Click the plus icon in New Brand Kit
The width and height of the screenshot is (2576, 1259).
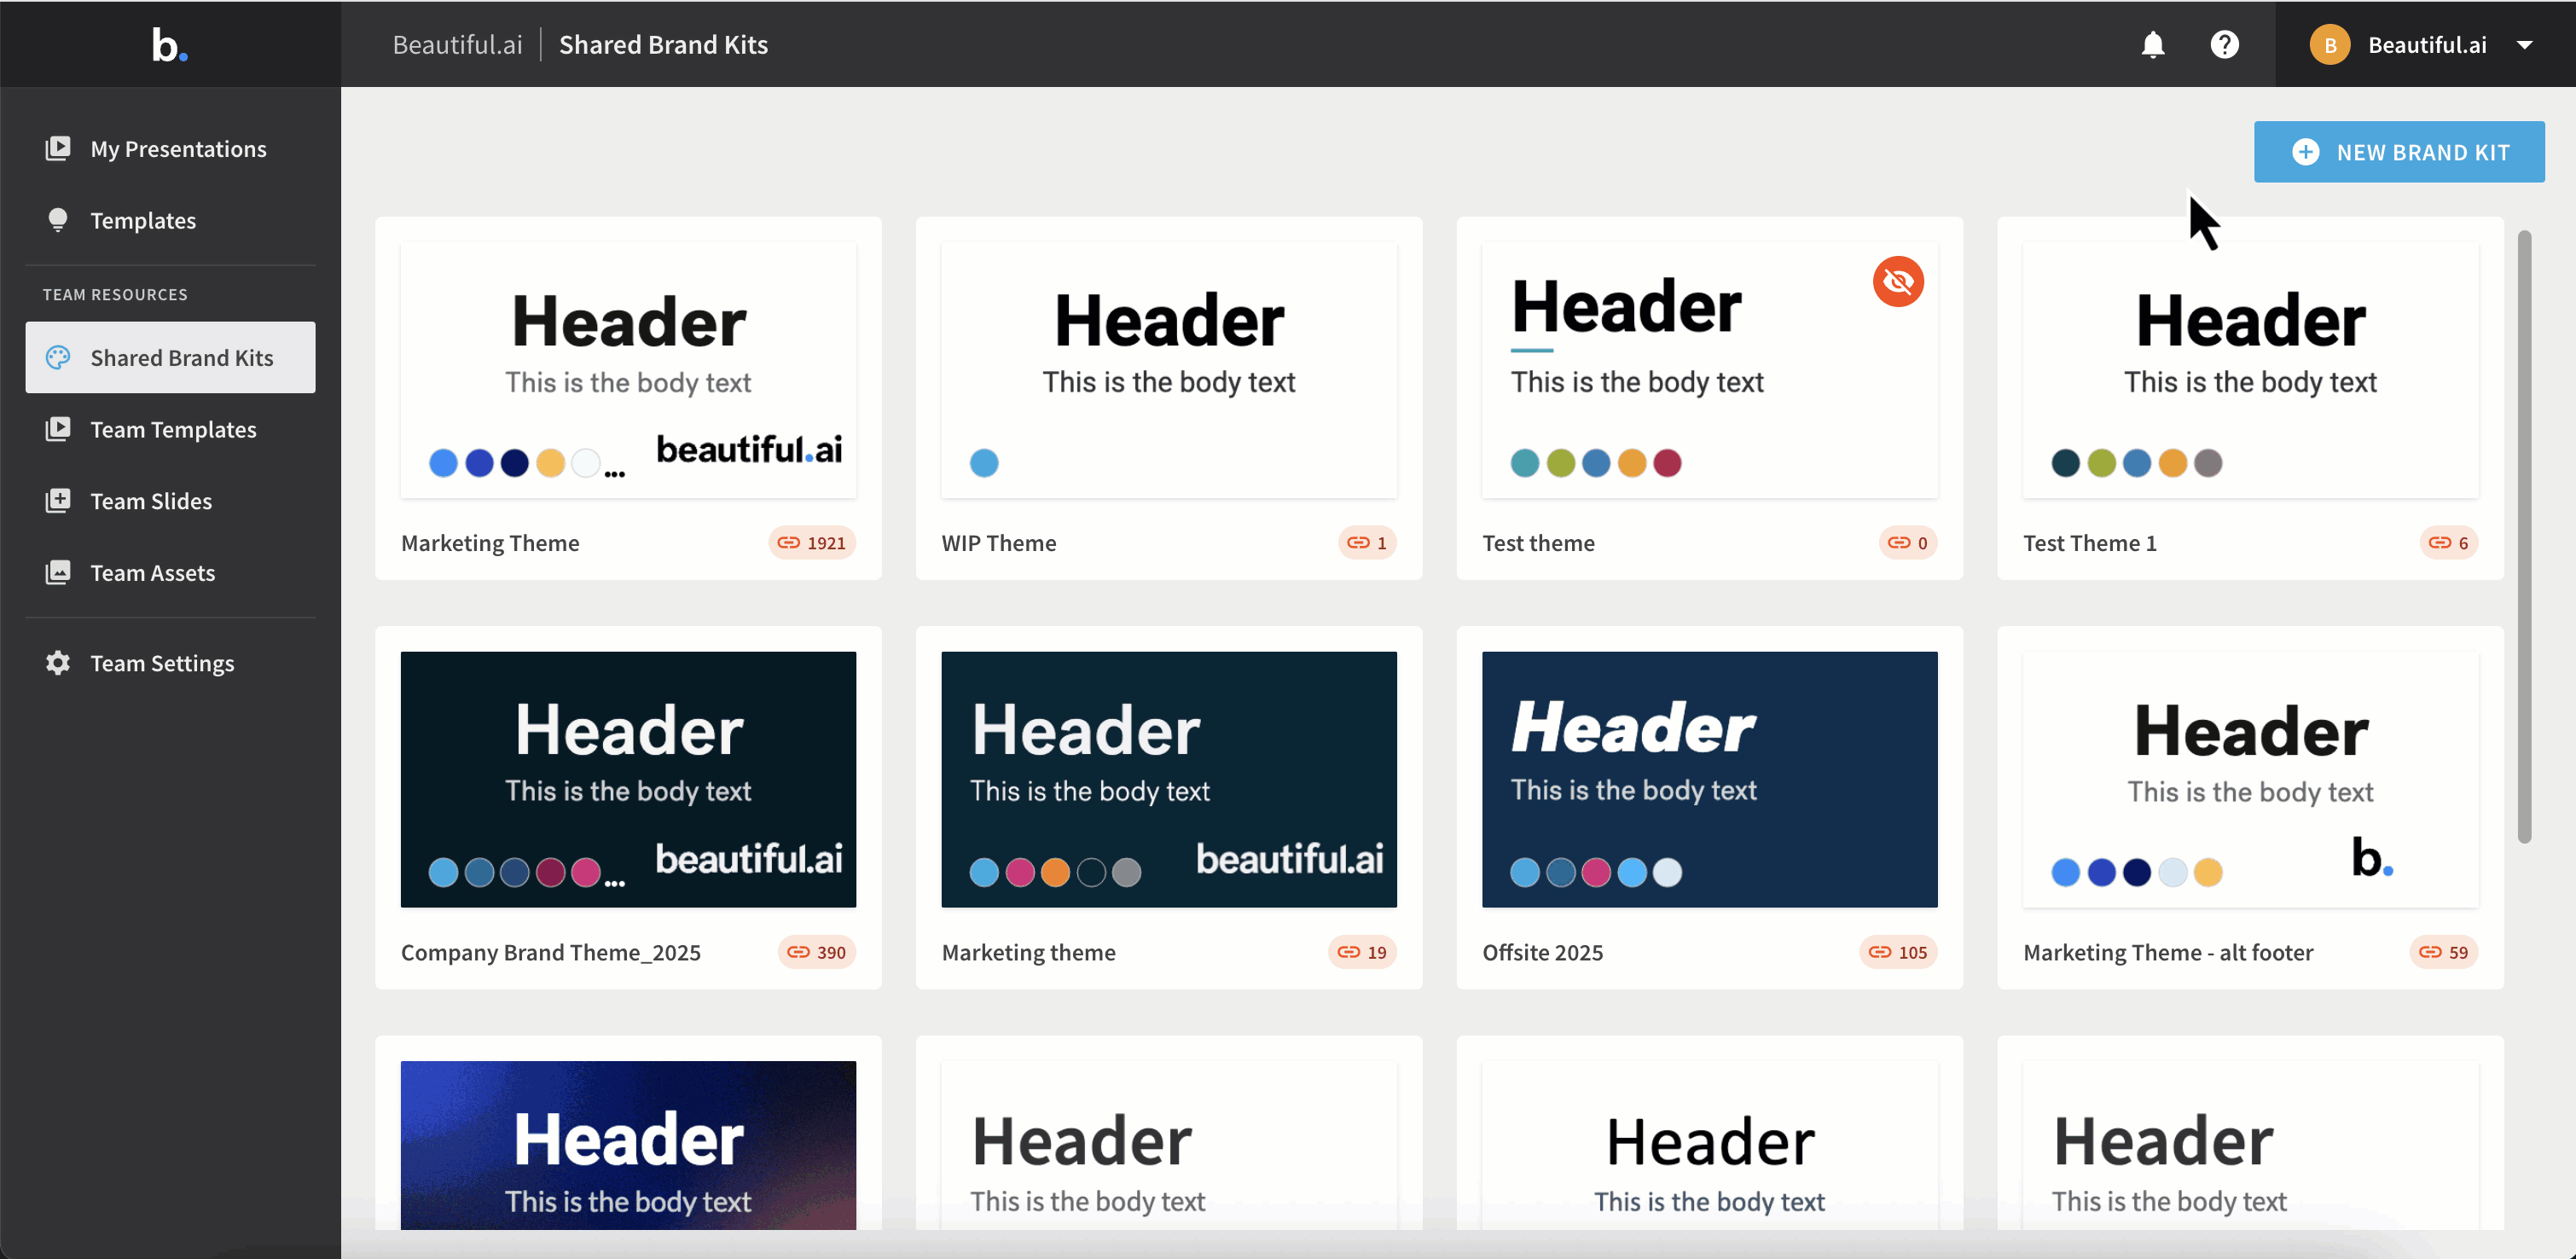tap(2304, 152)
